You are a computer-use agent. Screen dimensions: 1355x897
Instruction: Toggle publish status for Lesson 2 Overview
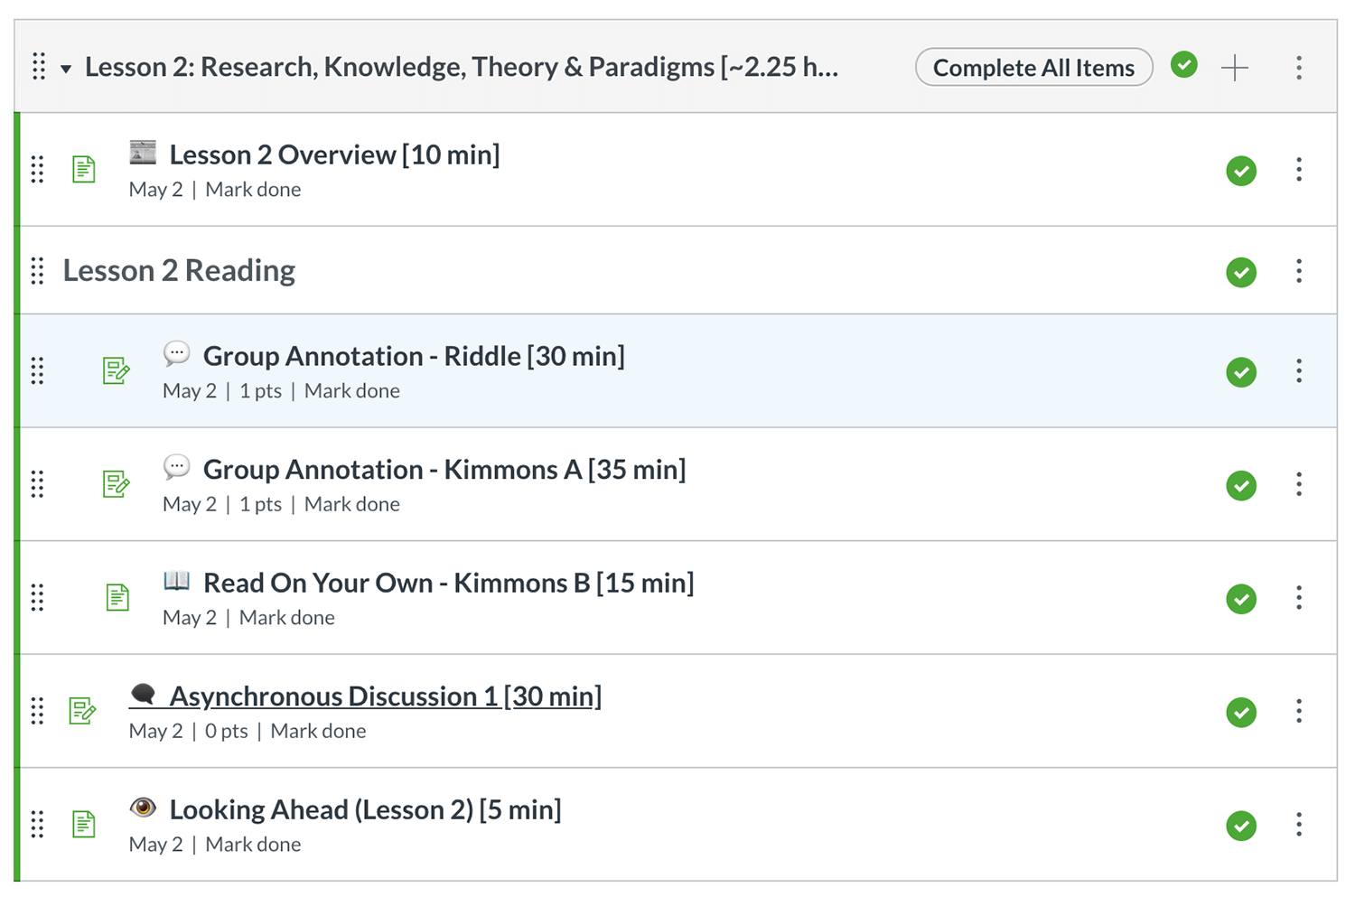(x=1241, y=171)
